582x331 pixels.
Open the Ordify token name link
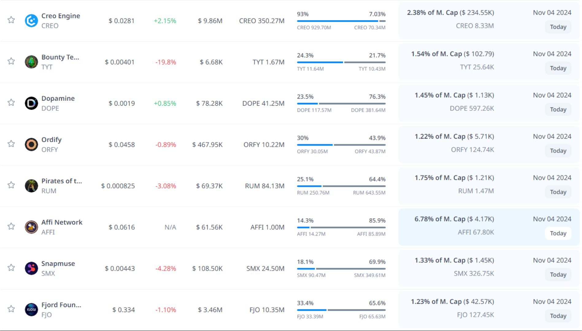[52, 140]
